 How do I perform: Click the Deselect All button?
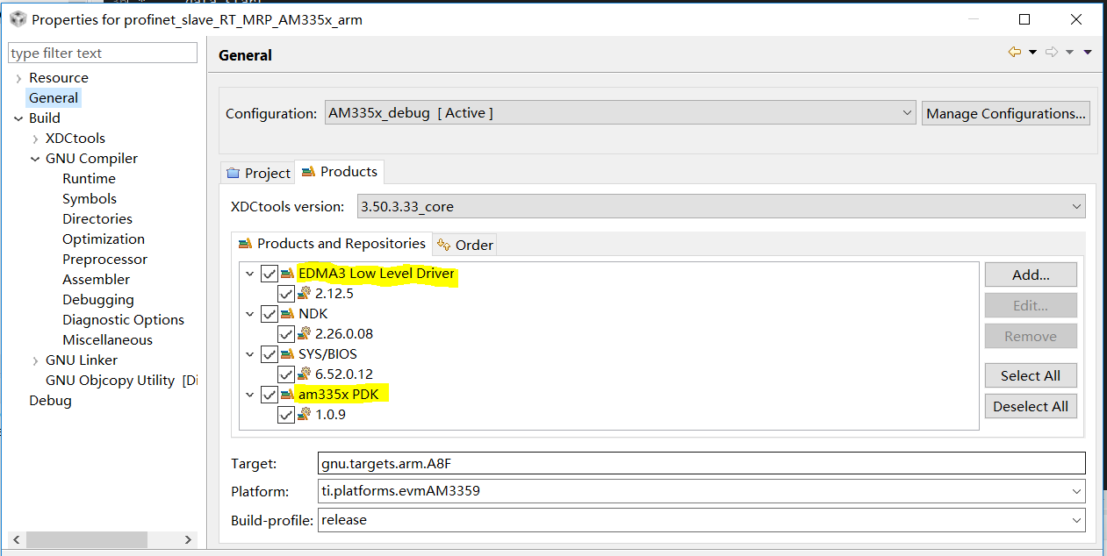point(1031,406)
